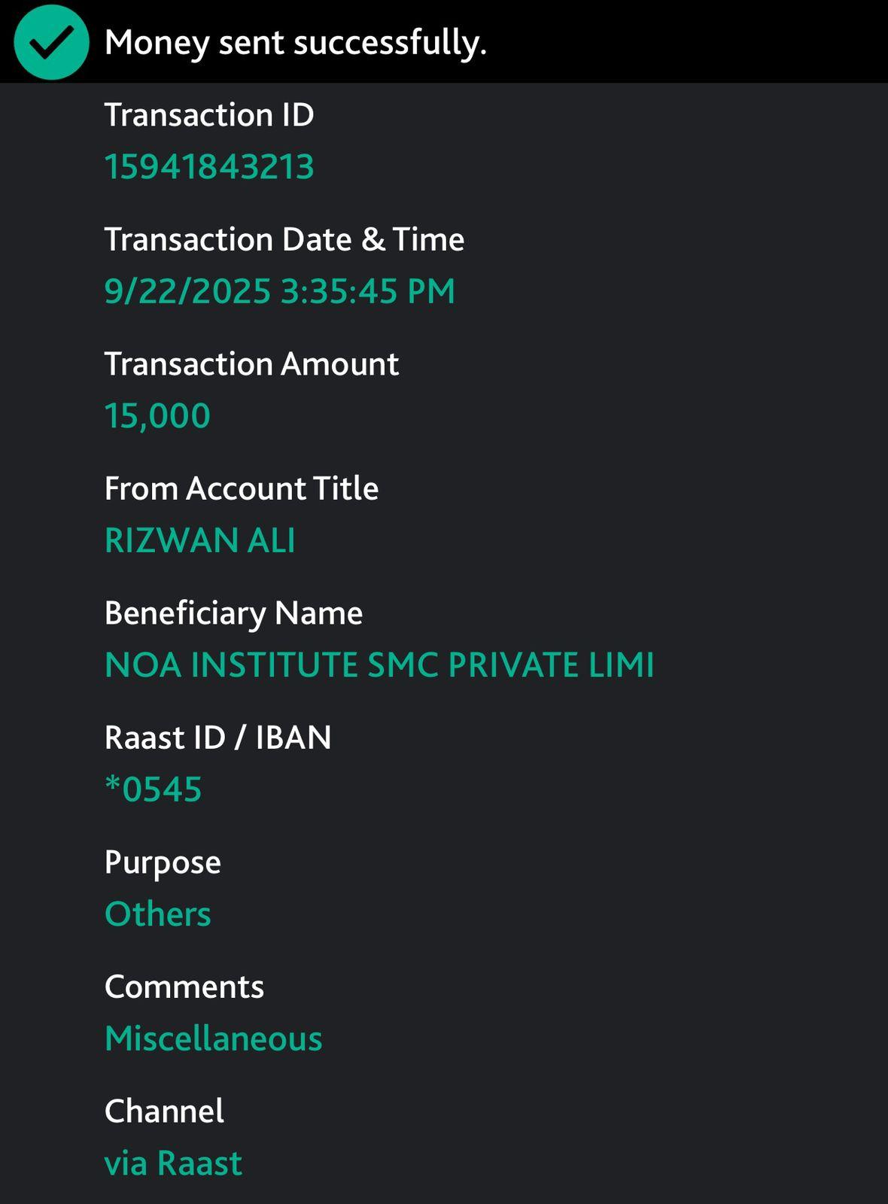Click the 9/22/2025 3:35:45 PM timestamp
888x1204 pixels.
tap(280, 291)
